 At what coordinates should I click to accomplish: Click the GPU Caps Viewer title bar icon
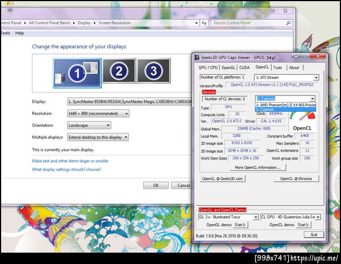pyautogui.click(x=197, y=57)
